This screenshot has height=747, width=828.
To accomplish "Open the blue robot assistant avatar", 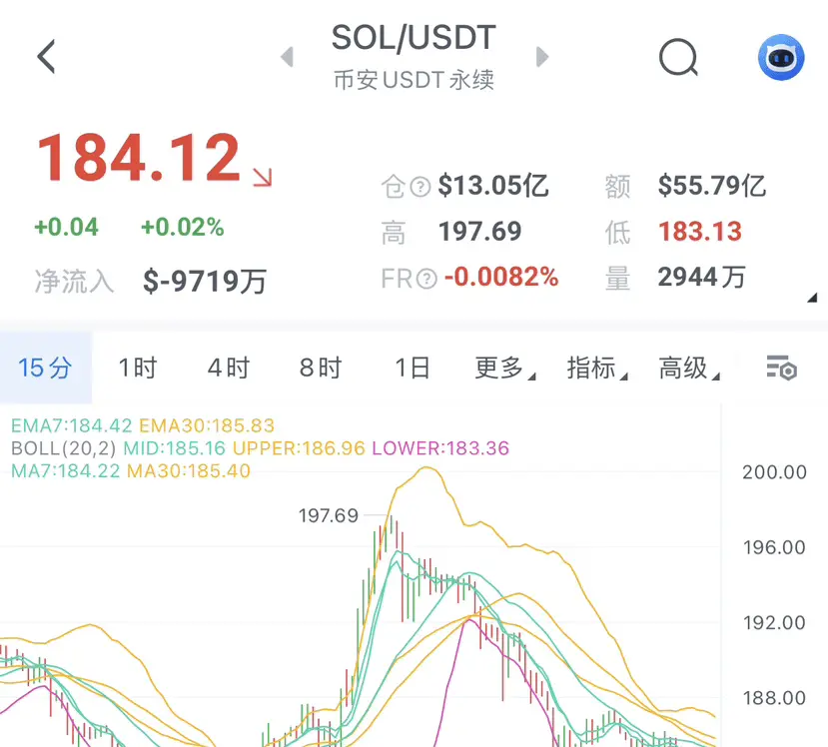I will (781, 57).
